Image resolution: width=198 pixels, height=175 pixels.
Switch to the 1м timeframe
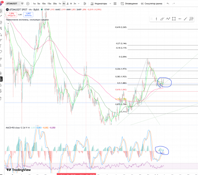coord(34,4)
